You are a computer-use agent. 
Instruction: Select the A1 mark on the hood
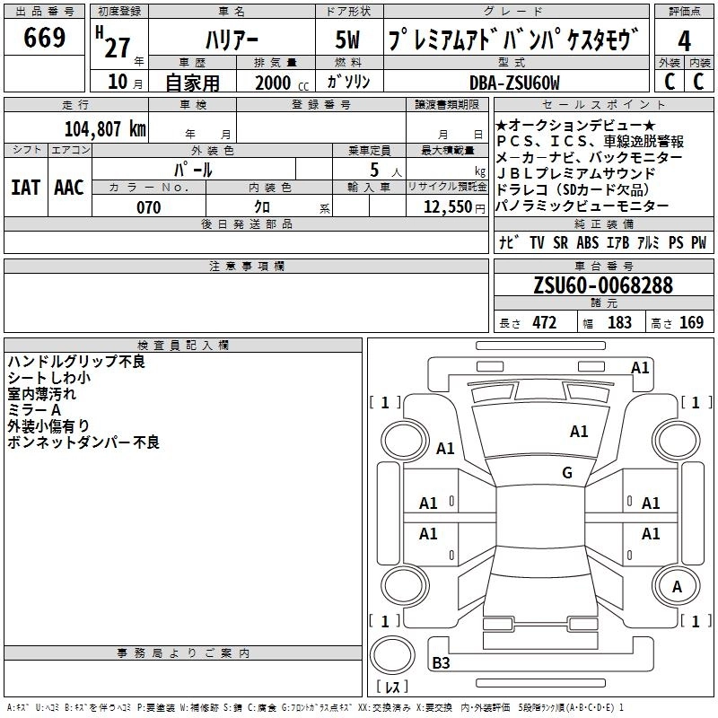[x=579, y=432]
